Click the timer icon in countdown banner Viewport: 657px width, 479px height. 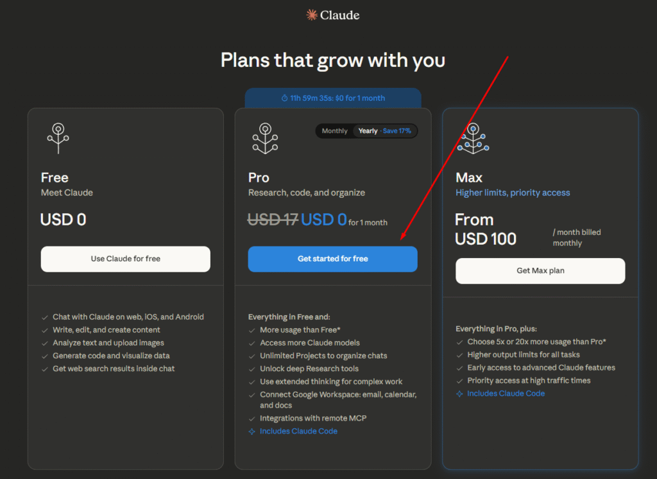(x=284, y=98)
